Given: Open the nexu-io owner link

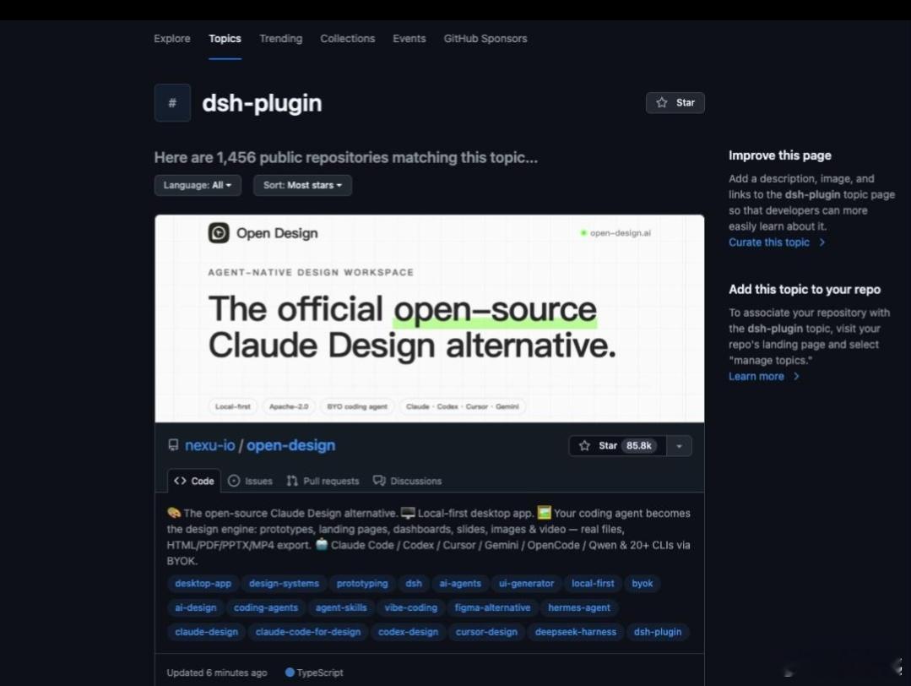Looking at the screenshot, I should (209, 445).
